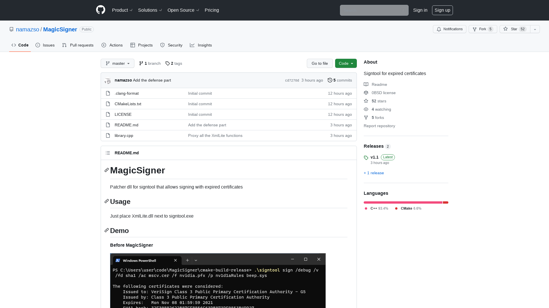Fork the repository
The image size is (549, 308).
tap(483, 29)
